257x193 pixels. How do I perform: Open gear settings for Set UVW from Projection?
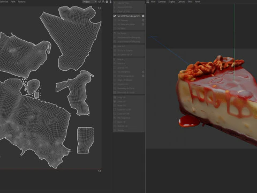(x=143, y=16)
